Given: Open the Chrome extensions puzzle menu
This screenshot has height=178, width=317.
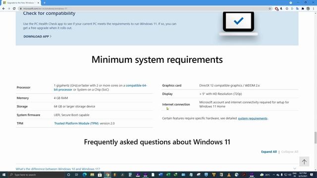Looking at the screenshot, I should pyautogui.click(x=303, y=9).
